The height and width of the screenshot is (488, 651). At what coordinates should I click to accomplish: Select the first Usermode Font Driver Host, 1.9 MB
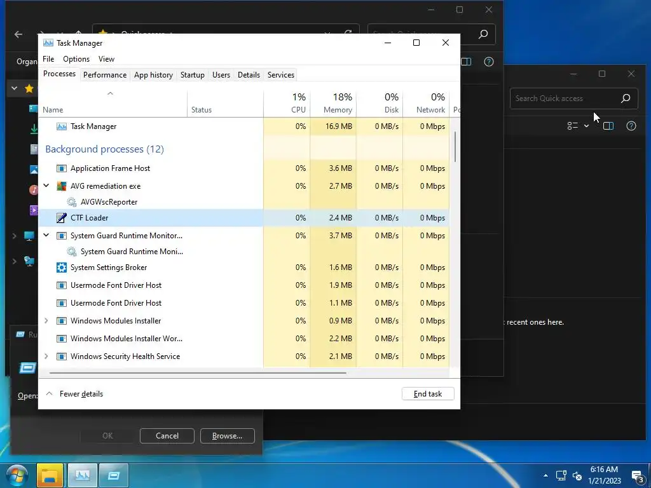(x=244, y=285)
